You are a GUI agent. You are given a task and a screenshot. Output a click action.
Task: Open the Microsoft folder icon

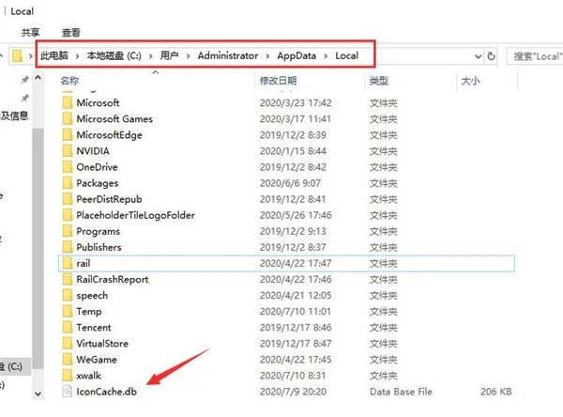(x=68, y=102)
